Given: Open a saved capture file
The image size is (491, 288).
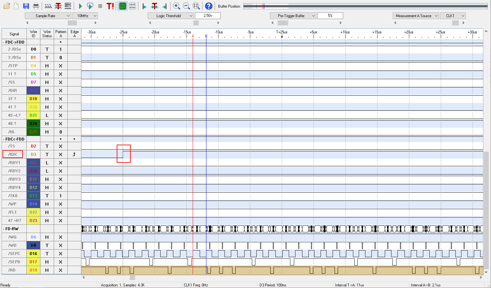Looking at the screenshot, I should coord(6,6).
